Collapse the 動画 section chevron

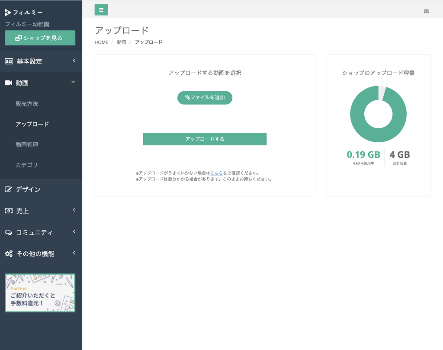[74, 82]
